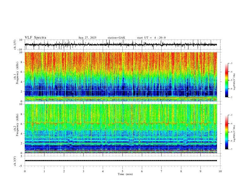Click time axis tick label '2'
Viewport: 248px width, 192px height.
point(64,171)
